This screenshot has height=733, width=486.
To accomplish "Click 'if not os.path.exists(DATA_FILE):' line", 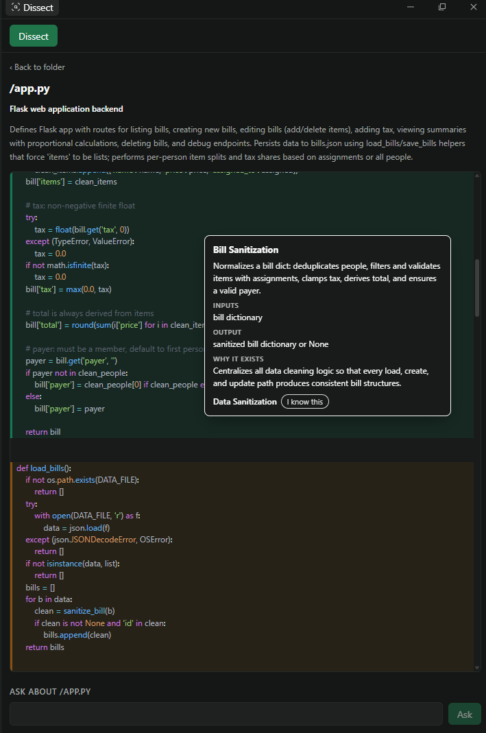I will pyautogui.click(x=82, y=480).
